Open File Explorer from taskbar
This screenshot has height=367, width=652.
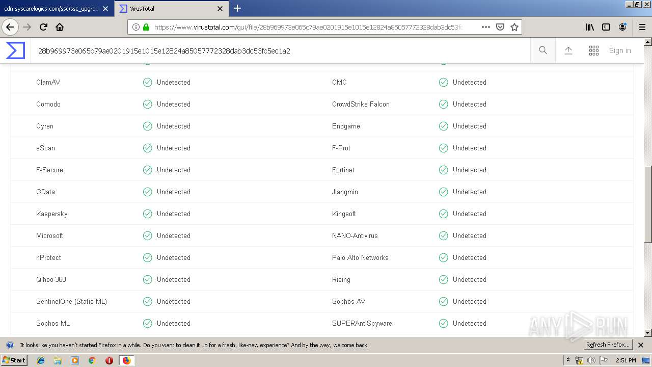click(58, 360)
